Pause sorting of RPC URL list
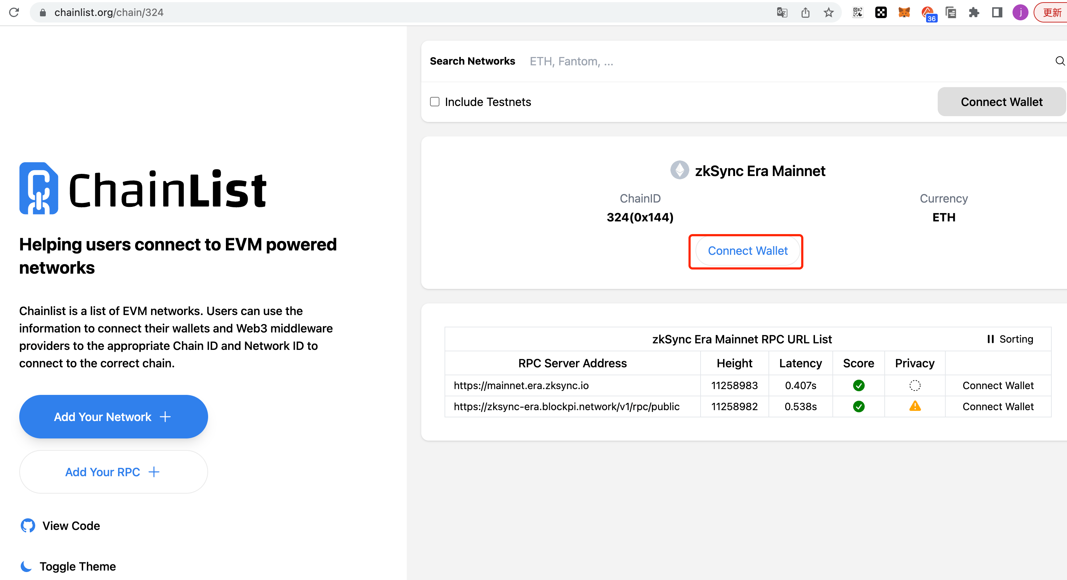Screen dimensions: 1067x580 [x=1010, y=339]
